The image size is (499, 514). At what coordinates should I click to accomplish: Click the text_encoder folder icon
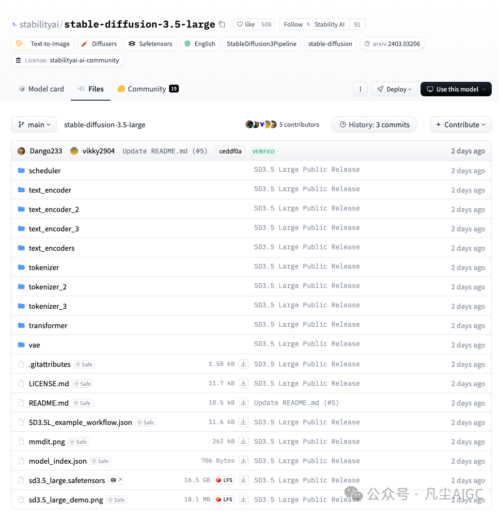tap(21, 190)
